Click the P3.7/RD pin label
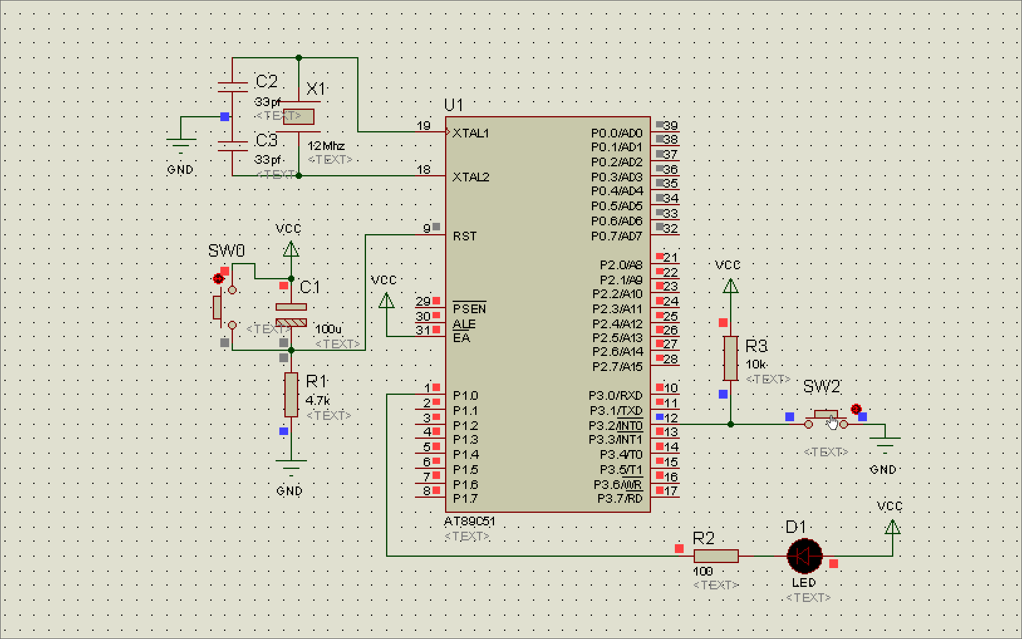1022x639 pixels. click(620, 498)
